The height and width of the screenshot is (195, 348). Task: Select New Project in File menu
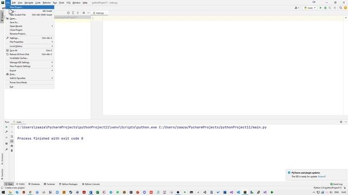click(x=30, y=7)
